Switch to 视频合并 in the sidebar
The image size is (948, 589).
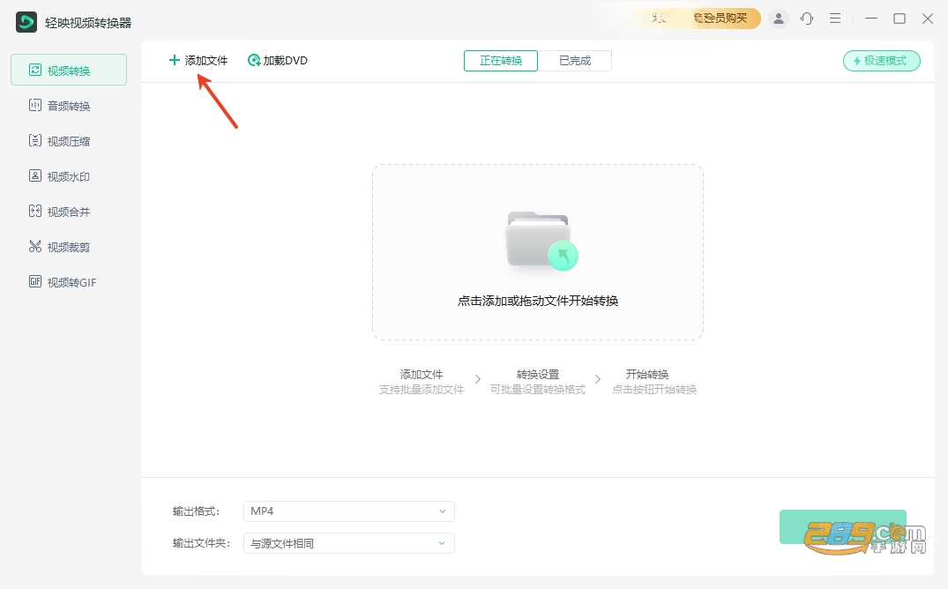point(69,212)
